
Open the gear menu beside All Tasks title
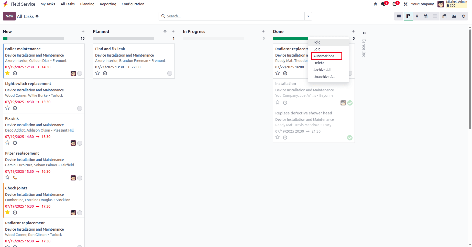point(37,16)
